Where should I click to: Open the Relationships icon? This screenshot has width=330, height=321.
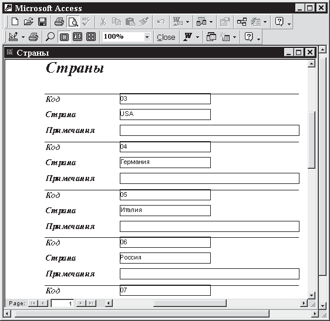point(241,22)
